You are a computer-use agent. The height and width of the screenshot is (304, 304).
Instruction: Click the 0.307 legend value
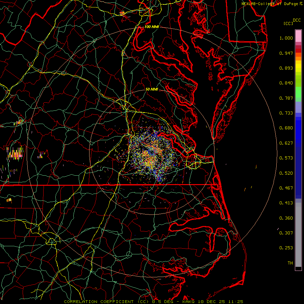pyautogui.click(x=286, y=233)
